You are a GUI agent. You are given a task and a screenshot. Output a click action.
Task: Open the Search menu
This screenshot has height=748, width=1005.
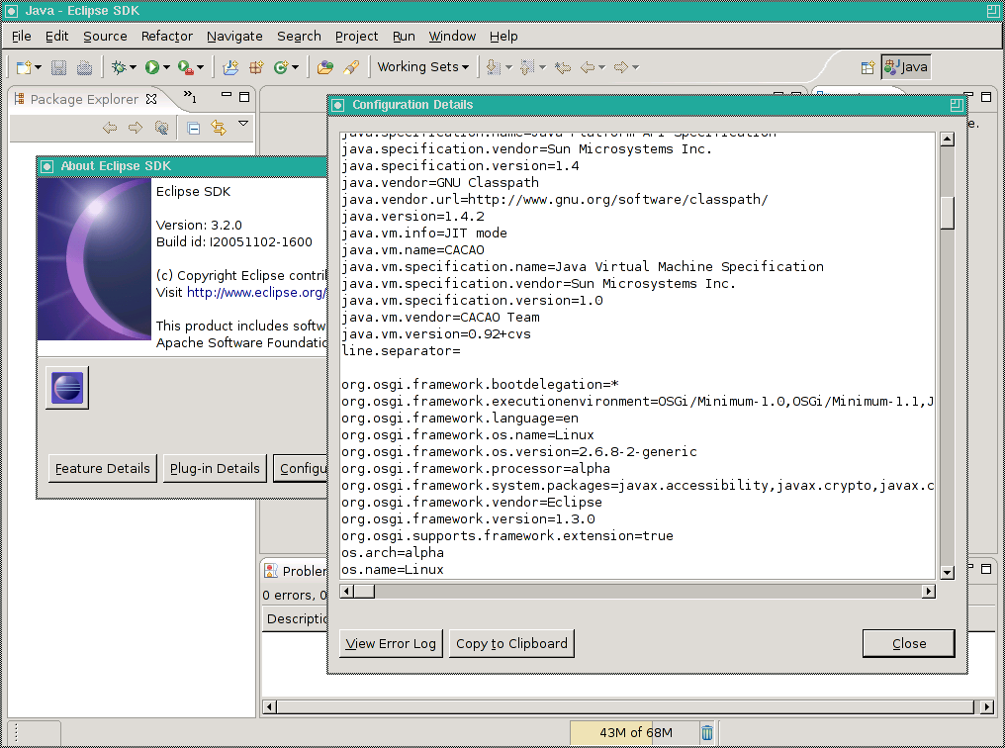point(299,37)
